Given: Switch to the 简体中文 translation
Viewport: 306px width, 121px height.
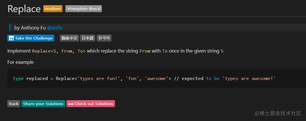Looking at the screenshot, I should (69, 38).
